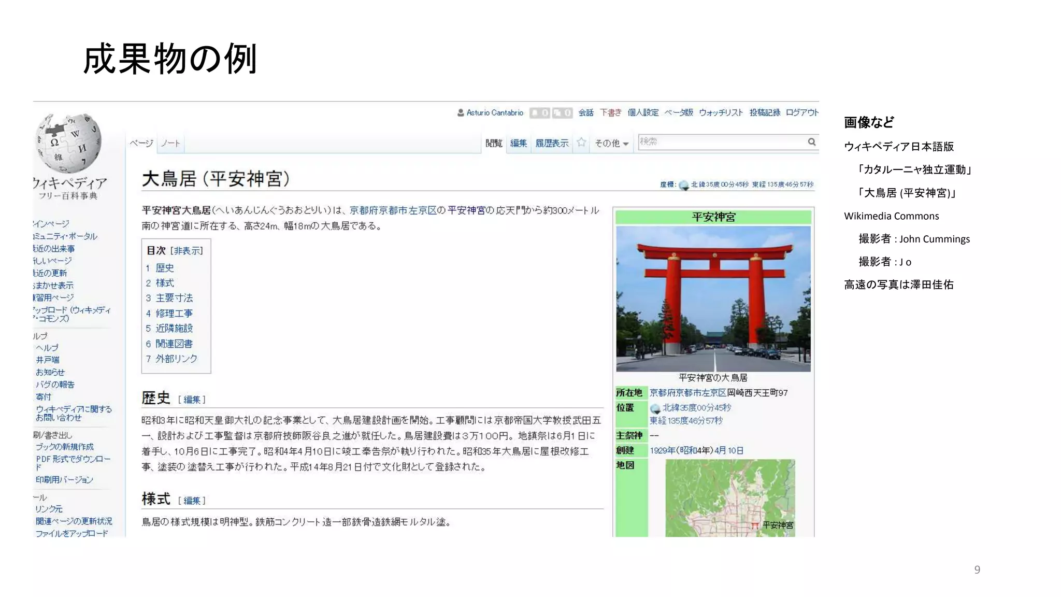Screen dimensions: 1061x597
Task: Open sidebar コミュニティ・ポータル link
Action: point(65,236)
